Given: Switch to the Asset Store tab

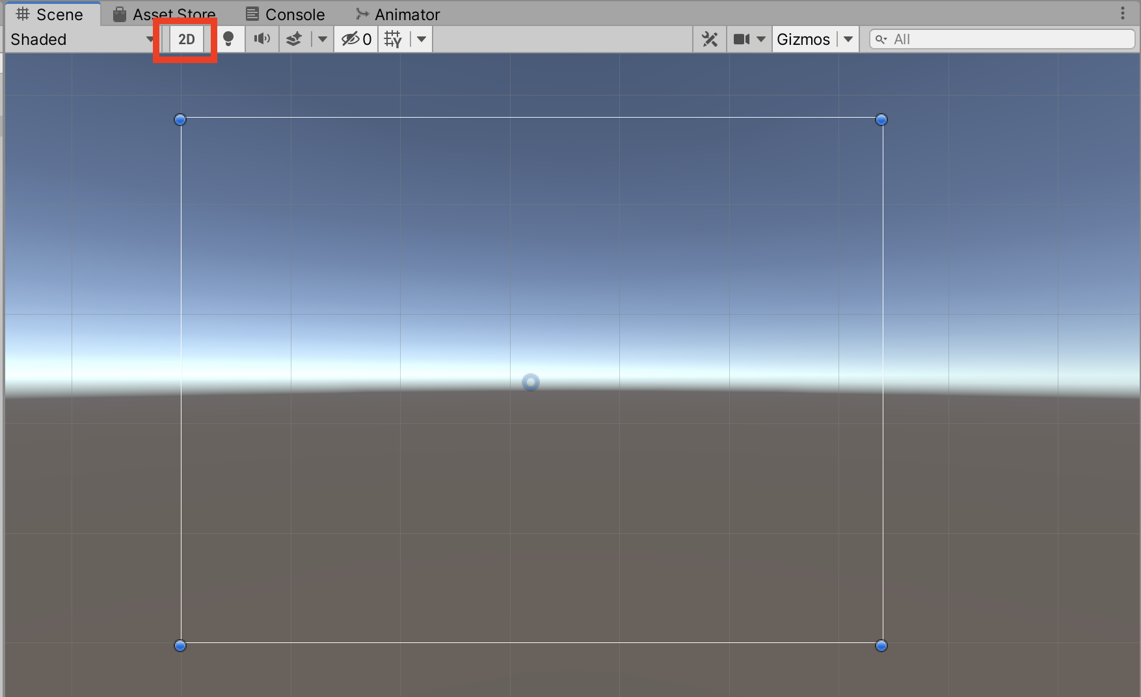Looking at the screenshot, I should point(165,14).
